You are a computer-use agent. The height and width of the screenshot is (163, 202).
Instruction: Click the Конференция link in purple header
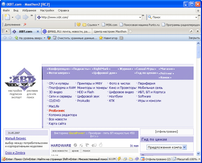(59, 69)
